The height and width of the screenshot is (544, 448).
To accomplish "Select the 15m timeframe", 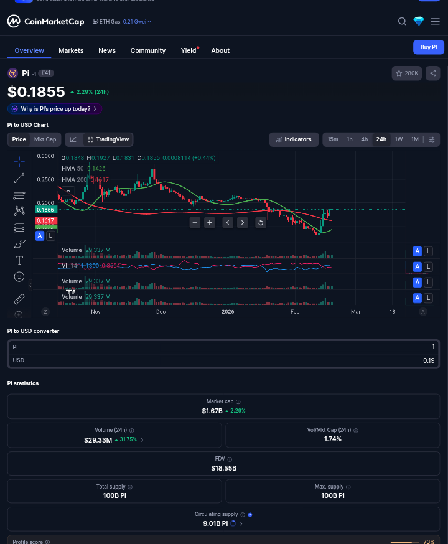I will 333,139.
